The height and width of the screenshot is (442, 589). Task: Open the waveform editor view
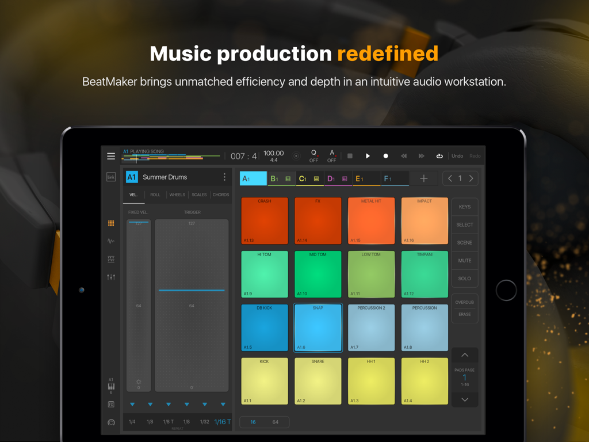tap(111, 241)
